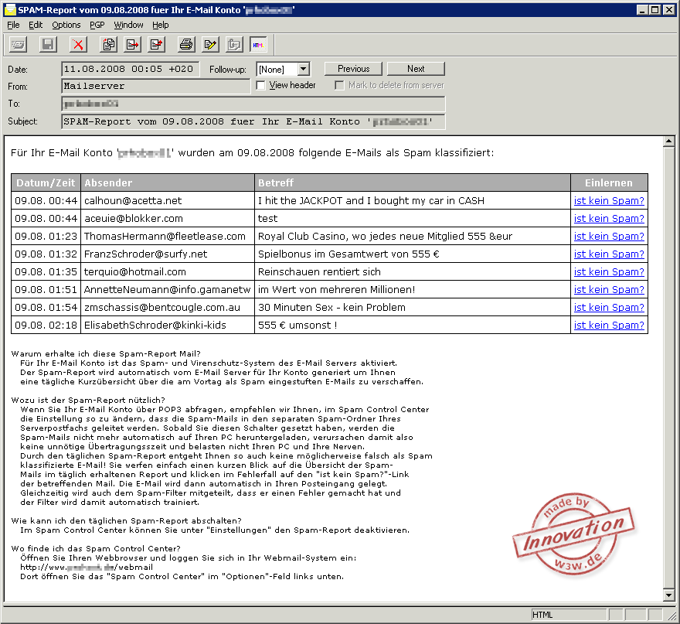The image size is (680, 624).
Task: Open the Help menu
Action: tap(161, 25)
